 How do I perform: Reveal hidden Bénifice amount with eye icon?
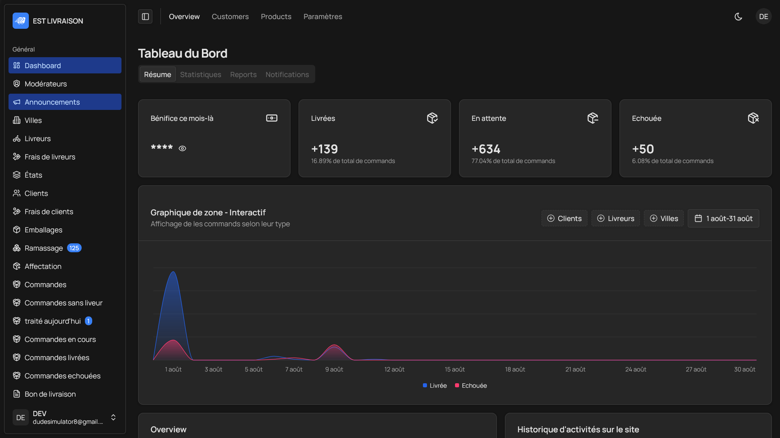point(182,148)
